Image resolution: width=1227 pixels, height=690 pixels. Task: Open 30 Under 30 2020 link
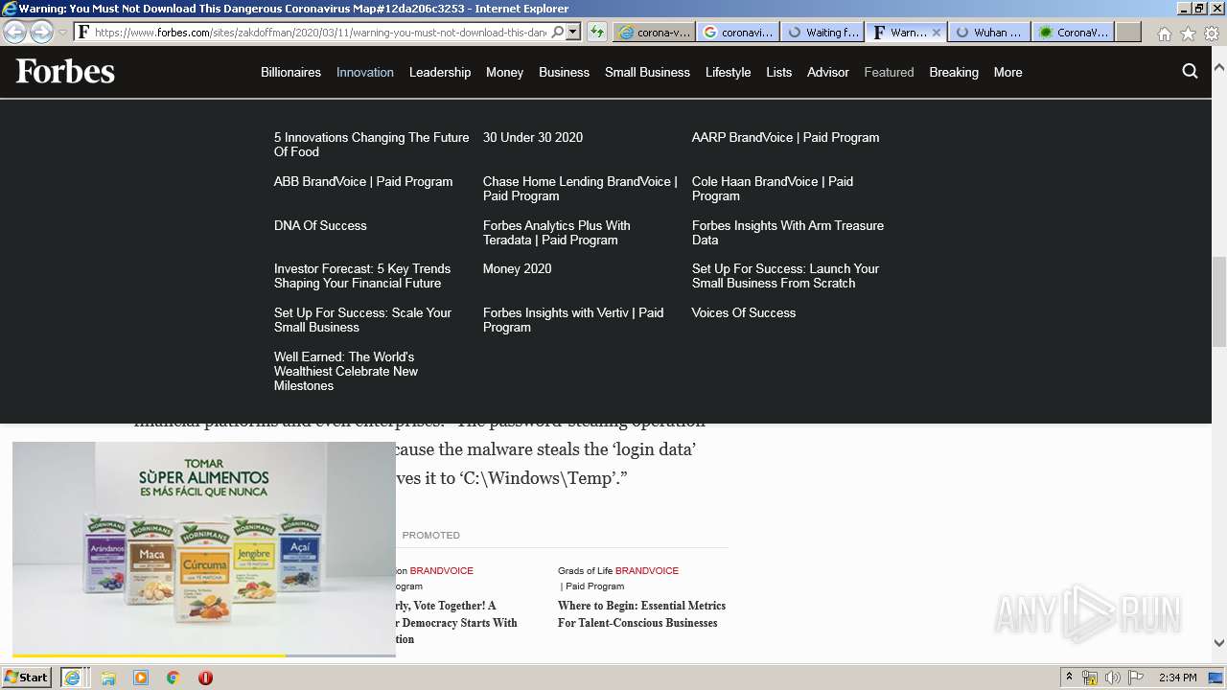point(533,137)
